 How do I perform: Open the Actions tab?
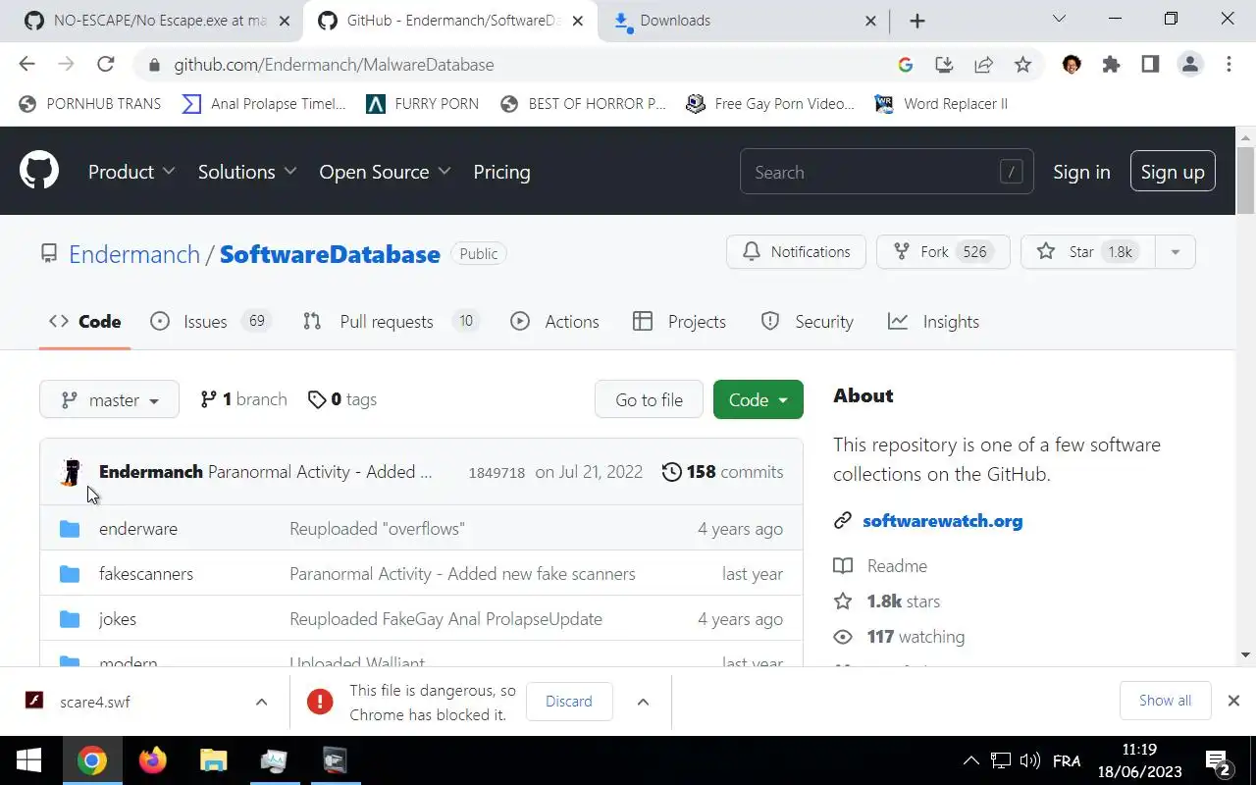click(555, 322)
